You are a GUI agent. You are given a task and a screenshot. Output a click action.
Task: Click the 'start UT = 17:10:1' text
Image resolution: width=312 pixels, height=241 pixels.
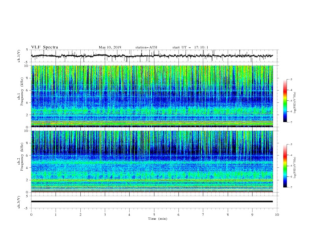coord(190,47)
